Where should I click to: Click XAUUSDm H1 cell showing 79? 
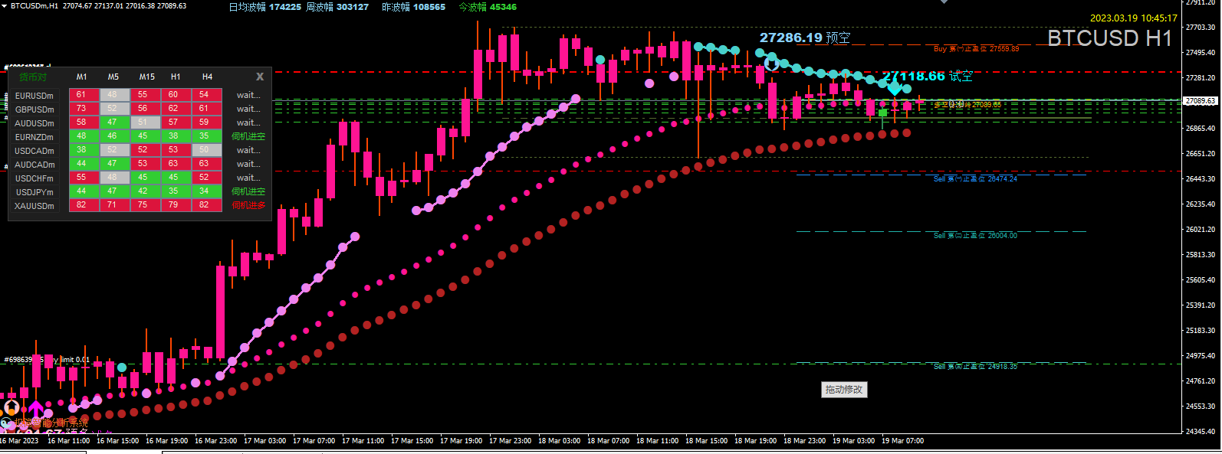(x=176, y=205)
